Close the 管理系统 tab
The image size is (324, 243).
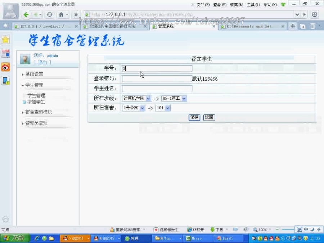[214, 26]
